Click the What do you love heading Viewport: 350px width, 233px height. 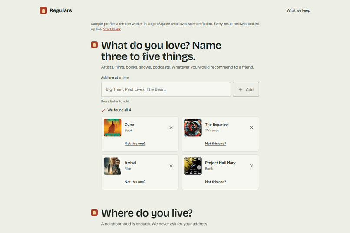coord(161,51)
